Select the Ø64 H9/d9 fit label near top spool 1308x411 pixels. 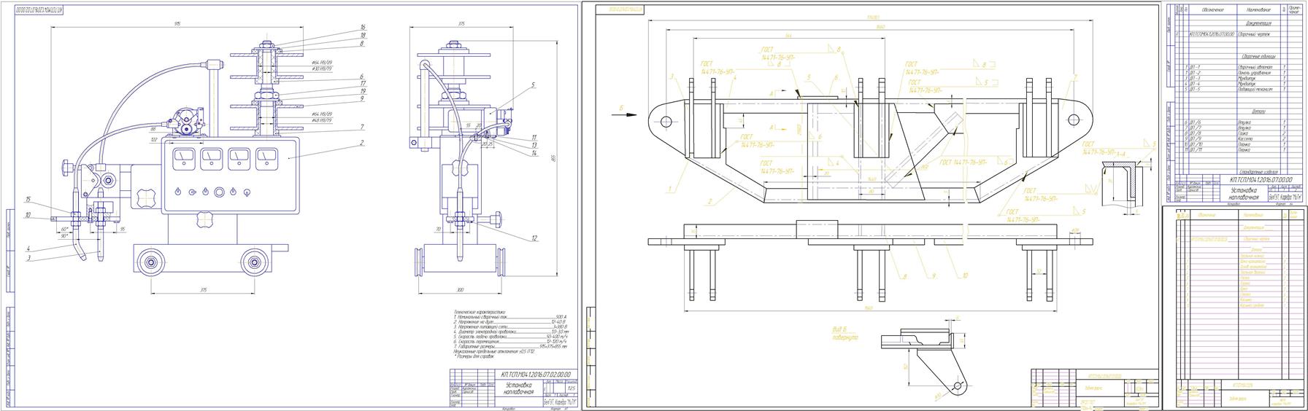pos(322,63)
